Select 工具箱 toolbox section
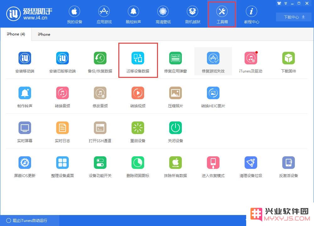314x226 pixels. click(x=222, y=15)
